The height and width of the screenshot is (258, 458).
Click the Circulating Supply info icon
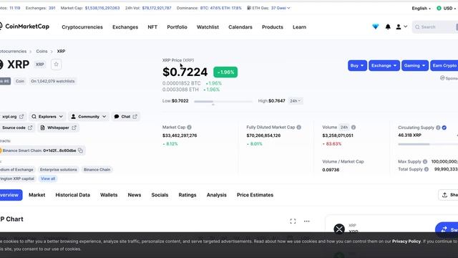point(438,128)
